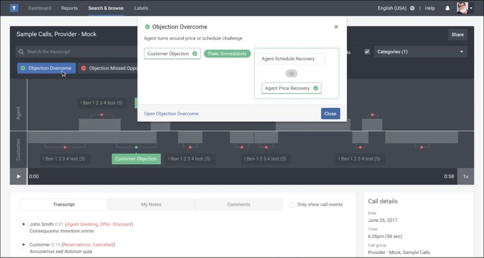Click the blue Close button
Image resolution: width=484 pixels, height=258 pixels.
(x=330, y=114)
